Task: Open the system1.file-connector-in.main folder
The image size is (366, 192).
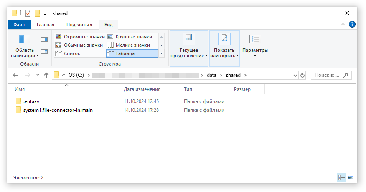Action: click(x=58, y=110)
